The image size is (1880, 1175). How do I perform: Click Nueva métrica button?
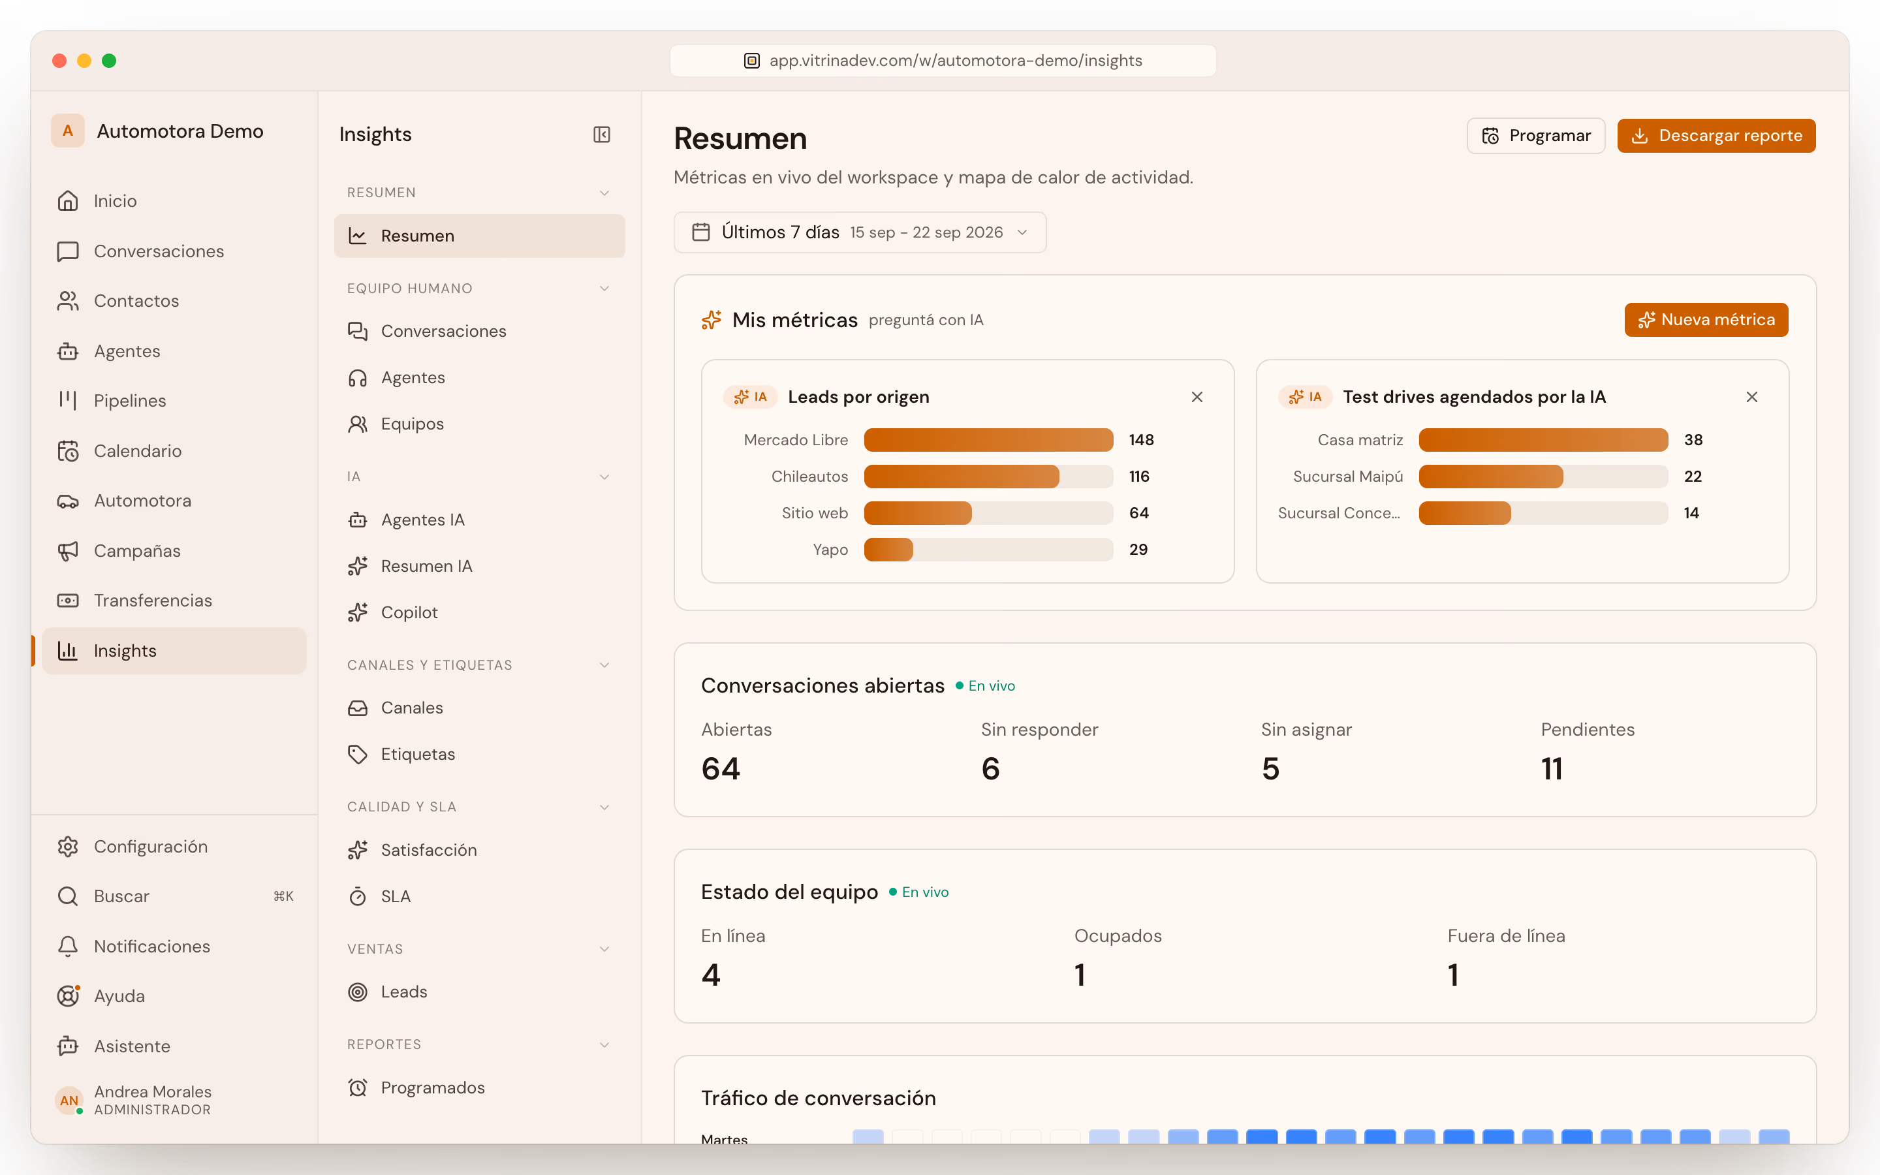[x=1706, y=320]
